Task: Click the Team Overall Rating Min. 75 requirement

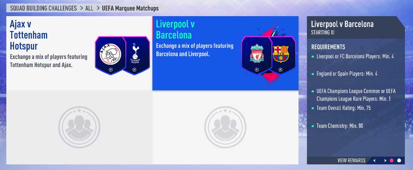Action: coord(343,108)
